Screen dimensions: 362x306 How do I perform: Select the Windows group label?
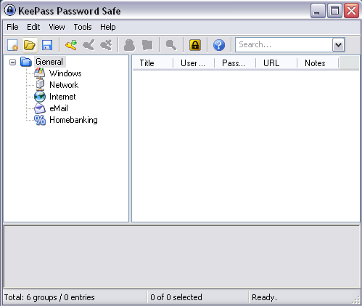[65, 73]
